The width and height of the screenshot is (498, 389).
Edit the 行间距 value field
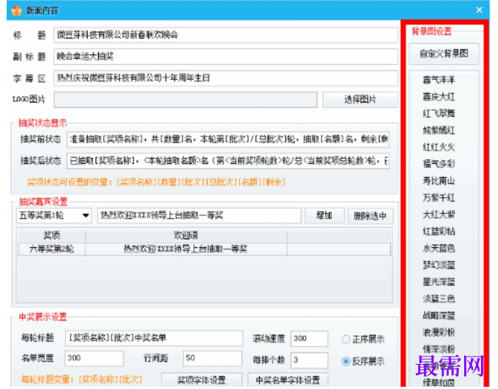tap(212, 359)
